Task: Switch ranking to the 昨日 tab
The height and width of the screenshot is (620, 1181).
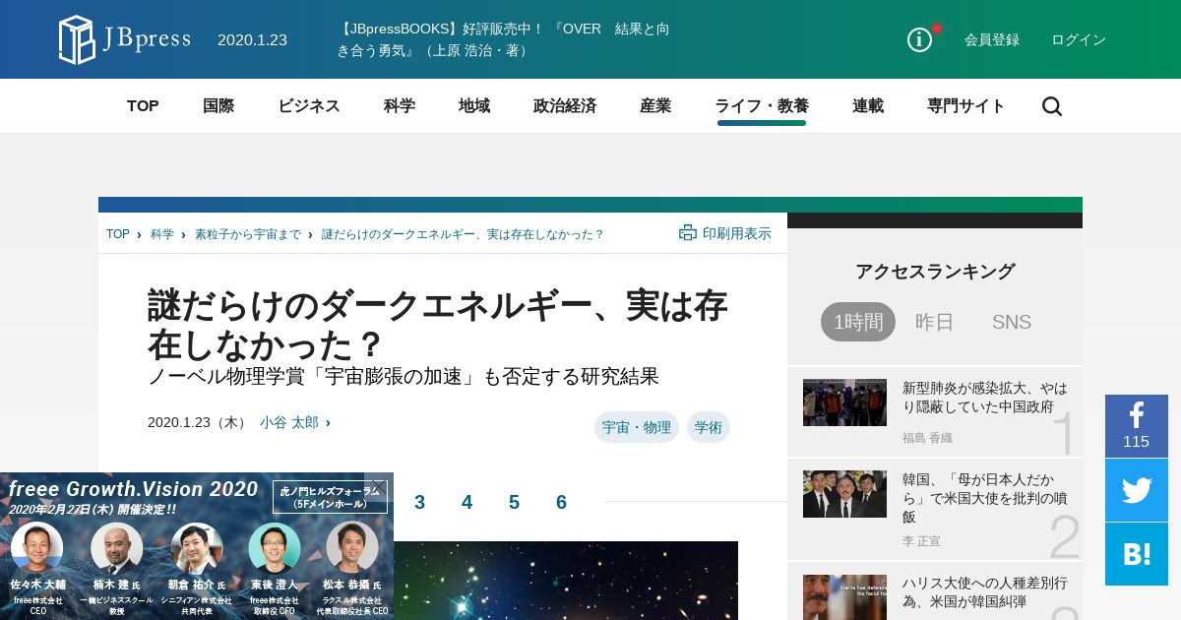Action: (x=935, y=322)
